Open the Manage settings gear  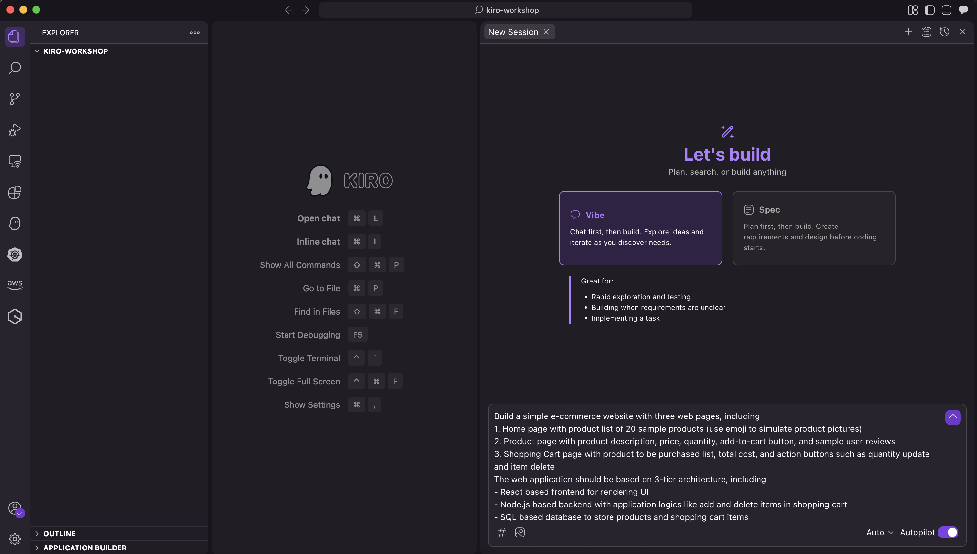click(15, 539)
